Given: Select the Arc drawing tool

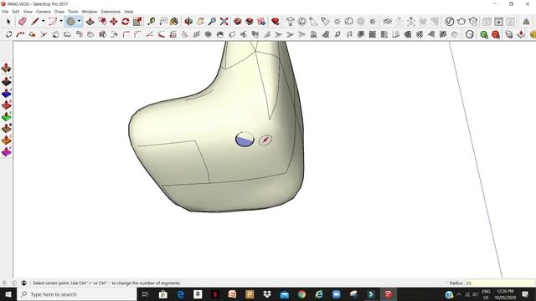Looking at the screenshot, I should (x=53, y=22).
